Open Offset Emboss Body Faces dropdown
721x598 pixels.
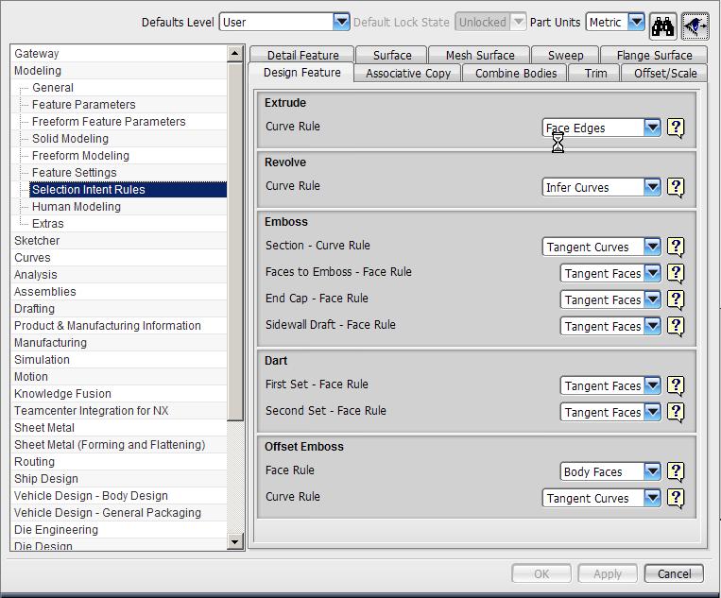[652, 471]
